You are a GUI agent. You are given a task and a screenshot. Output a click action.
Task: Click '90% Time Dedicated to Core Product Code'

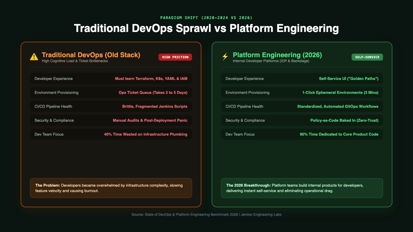point(339,134)
